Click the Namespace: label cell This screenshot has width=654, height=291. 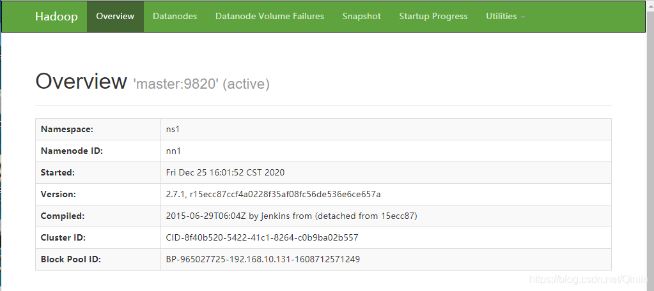[98, 129]
